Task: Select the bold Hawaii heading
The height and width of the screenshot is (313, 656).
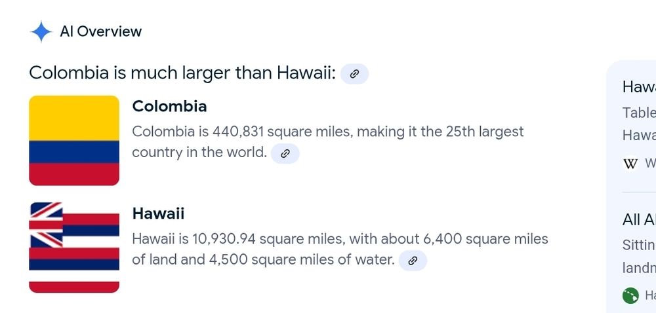Action: pos(158,213)
